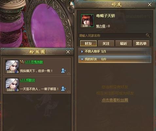This screenshot has height=131, width=156.
Task: Open player name link s33.郑醉剑
Action: [27, 80]
